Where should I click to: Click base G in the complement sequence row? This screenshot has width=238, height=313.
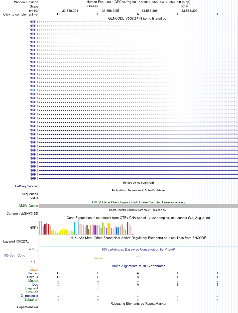point(58,14)
